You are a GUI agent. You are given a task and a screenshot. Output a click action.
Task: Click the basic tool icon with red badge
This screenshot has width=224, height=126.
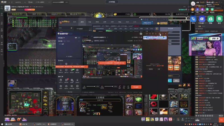66,80
